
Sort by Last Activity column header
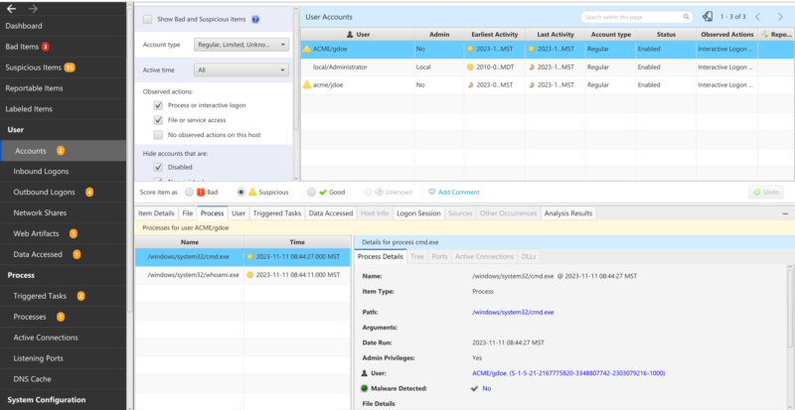point(556,35)
